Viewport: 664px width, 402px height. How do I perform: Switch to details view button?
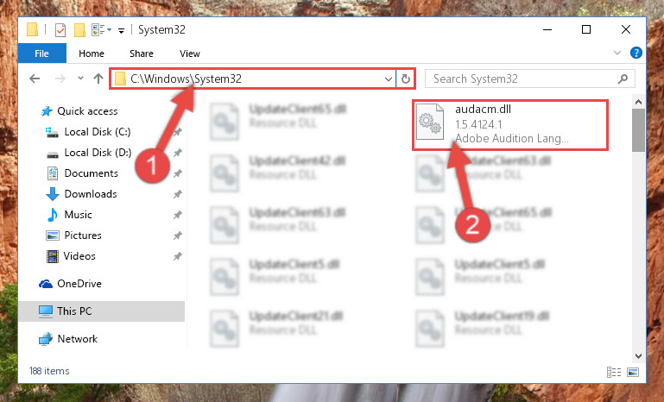pyautogui.click(x=614, y=372)
